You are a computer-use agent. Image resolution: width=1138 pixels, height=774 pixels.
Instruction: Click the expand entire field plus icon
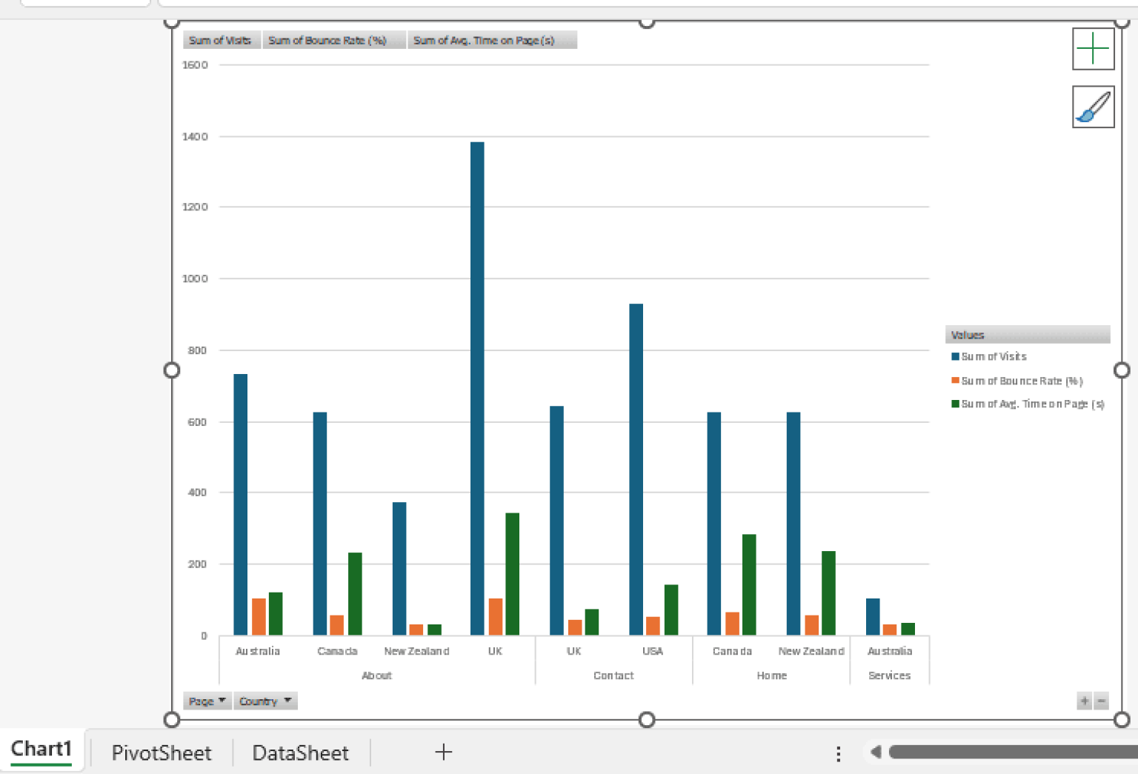pos(1084,701)
